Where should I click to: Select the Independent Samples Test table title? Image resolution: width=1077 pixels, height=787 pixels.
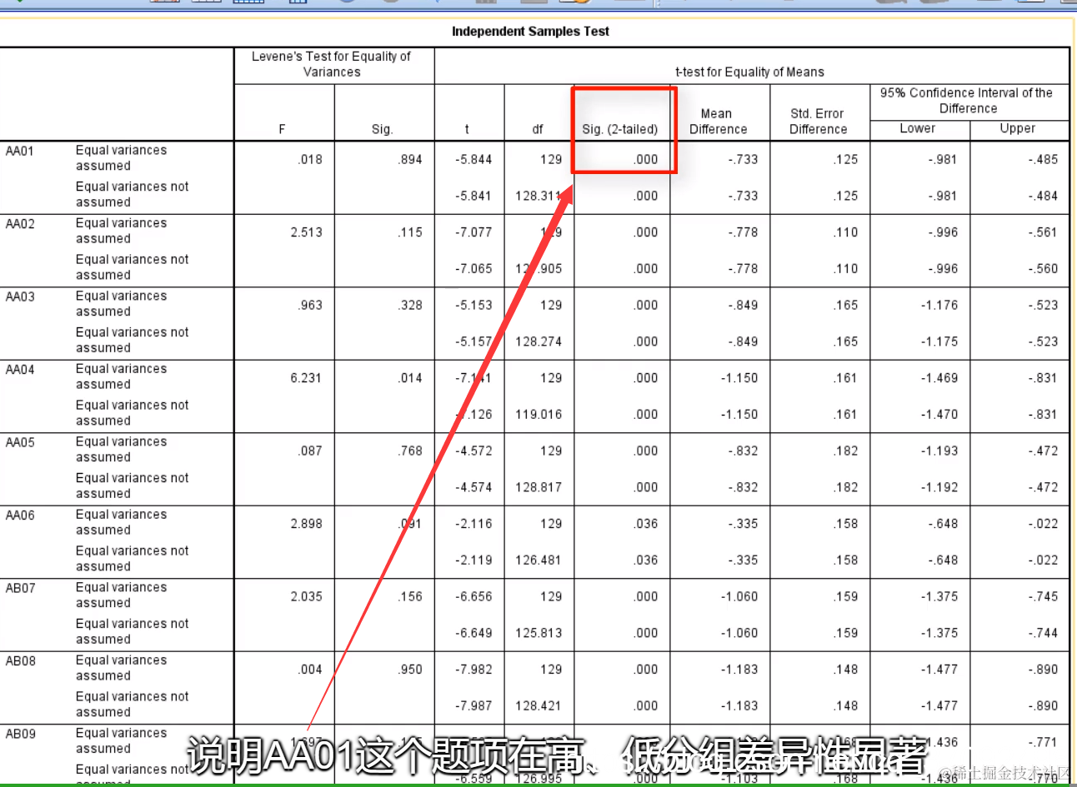(x=530, y=32)
